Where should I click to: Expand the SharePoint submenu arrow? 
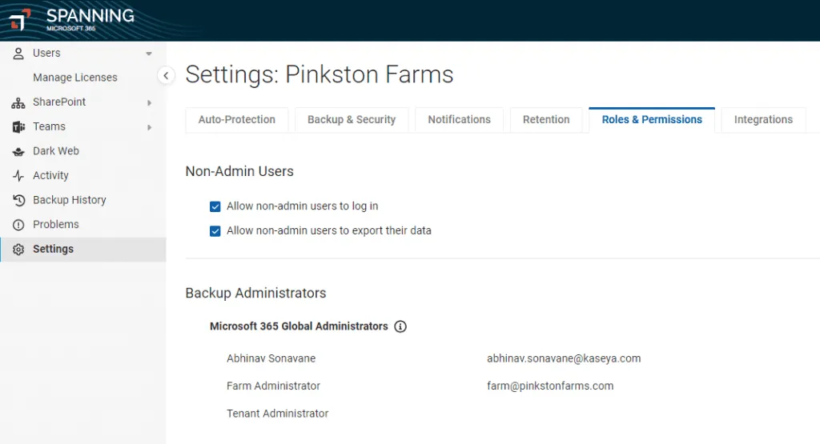(150, 102)
